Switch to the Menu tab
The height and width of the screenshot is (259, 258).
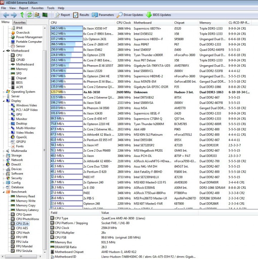pos(5,22)
